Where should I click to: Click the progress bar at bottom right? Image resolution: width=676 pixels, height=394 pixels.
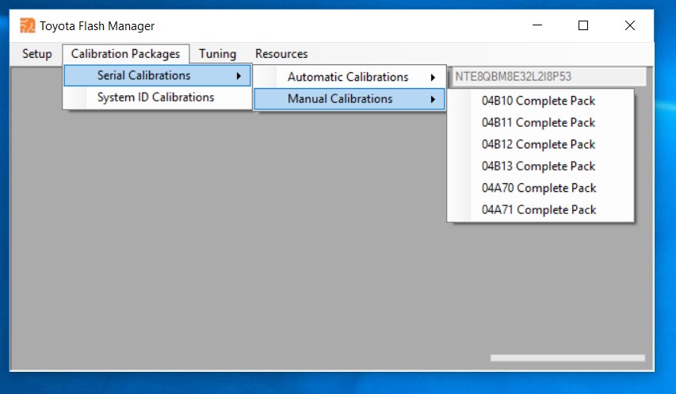click(x=567, y=358)
